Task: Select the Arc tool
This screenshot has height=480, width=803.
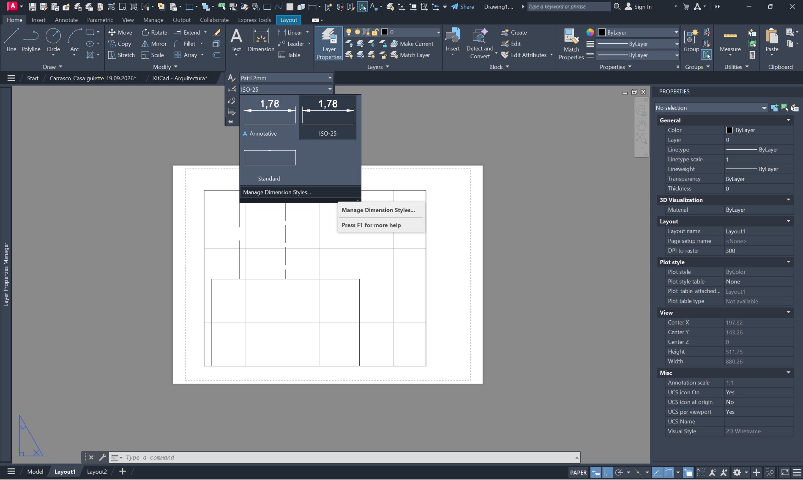Action: click(x=74, y=40)
